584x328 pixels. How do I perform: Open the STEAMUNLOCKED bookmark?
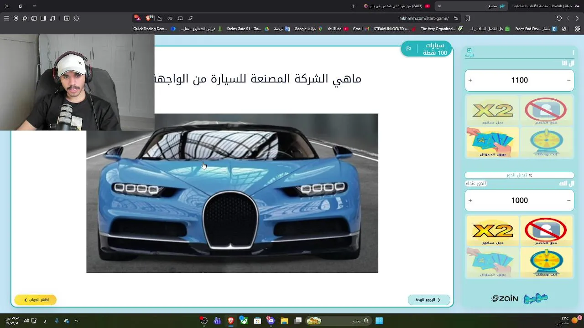(x=395, y=29)
